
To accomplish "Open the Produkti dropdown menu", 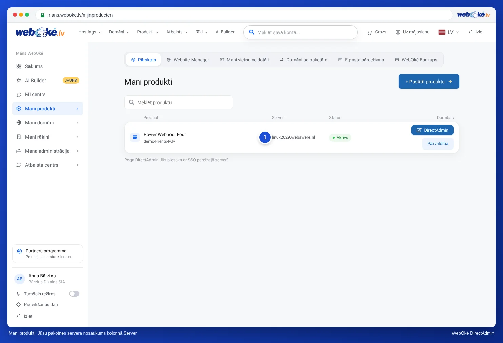I will [x=148, y=32].
